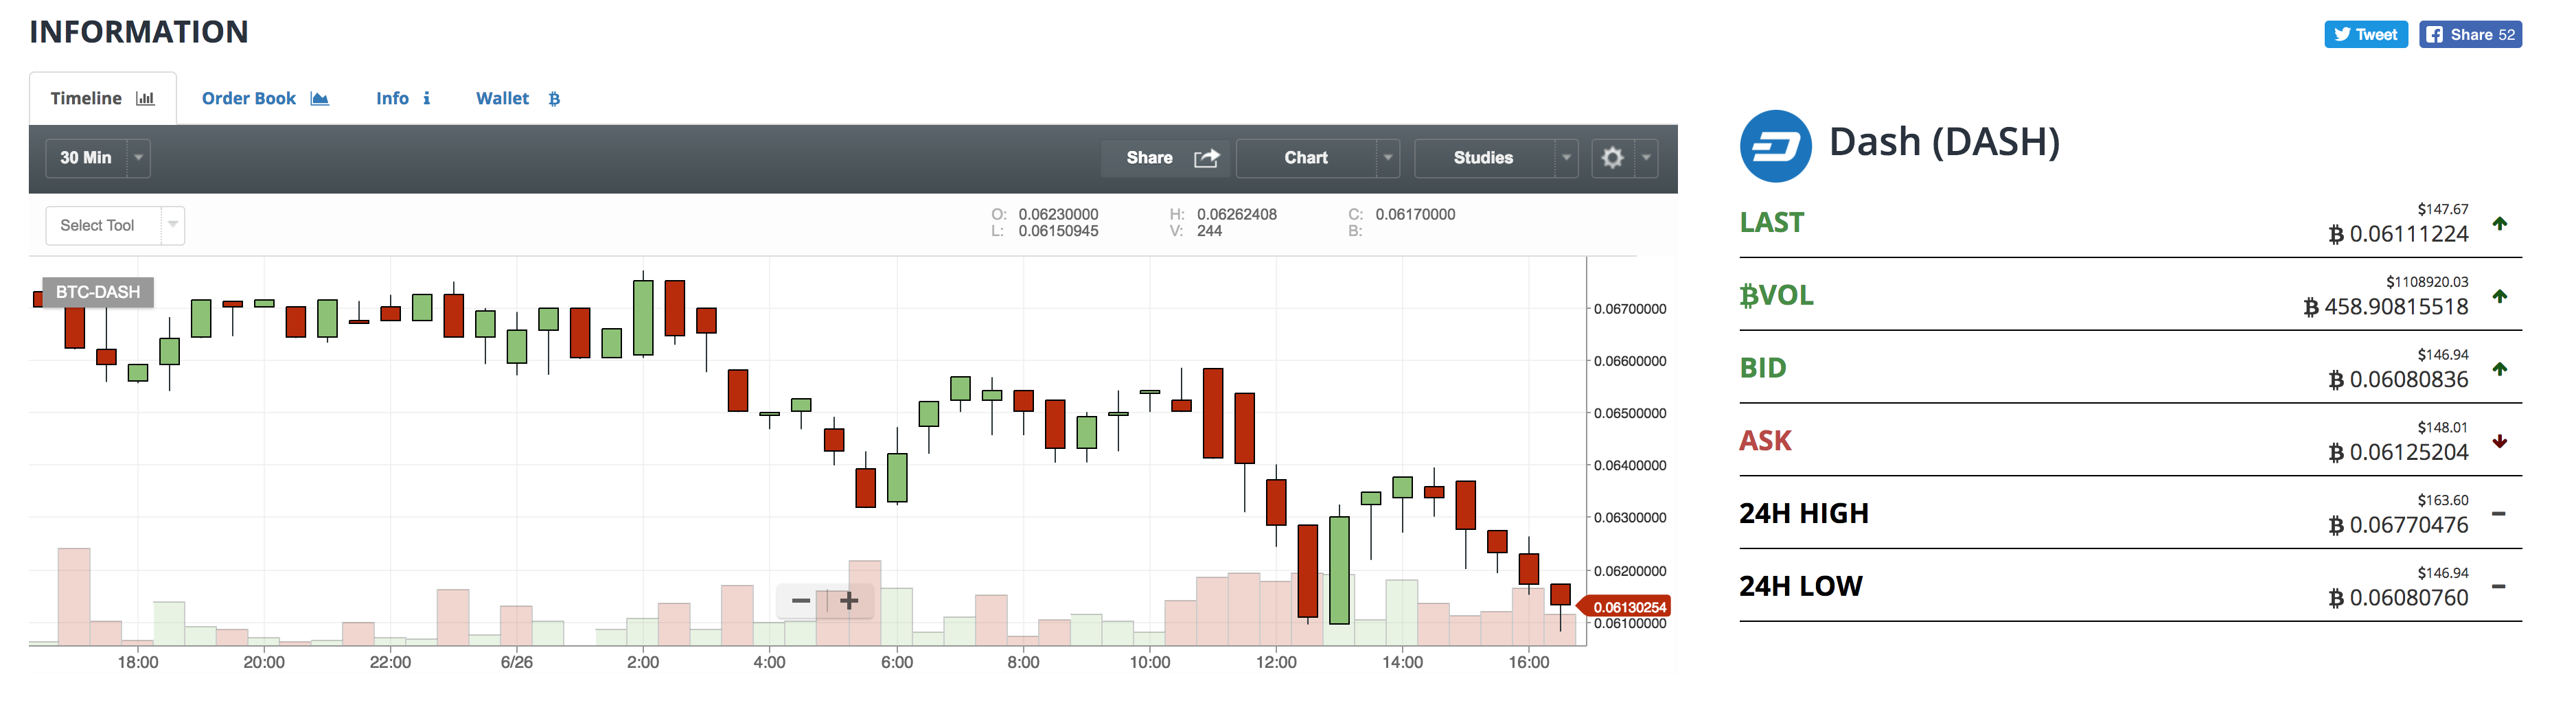Open the Timeline tab

click(102, 98)
